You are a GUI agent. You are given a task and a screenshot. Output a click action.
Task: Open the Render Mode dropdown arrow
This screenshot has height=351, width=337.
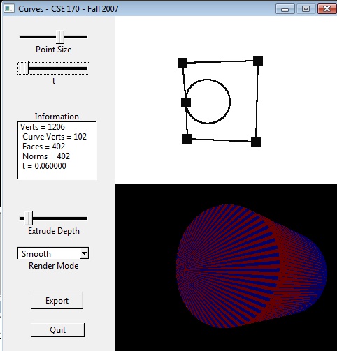(85, 253)
